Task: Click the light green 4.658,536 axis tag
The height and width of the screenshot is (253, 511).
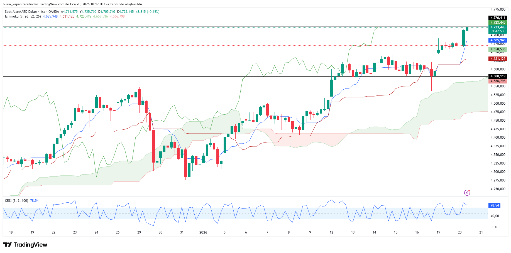Action: point(498,49)
